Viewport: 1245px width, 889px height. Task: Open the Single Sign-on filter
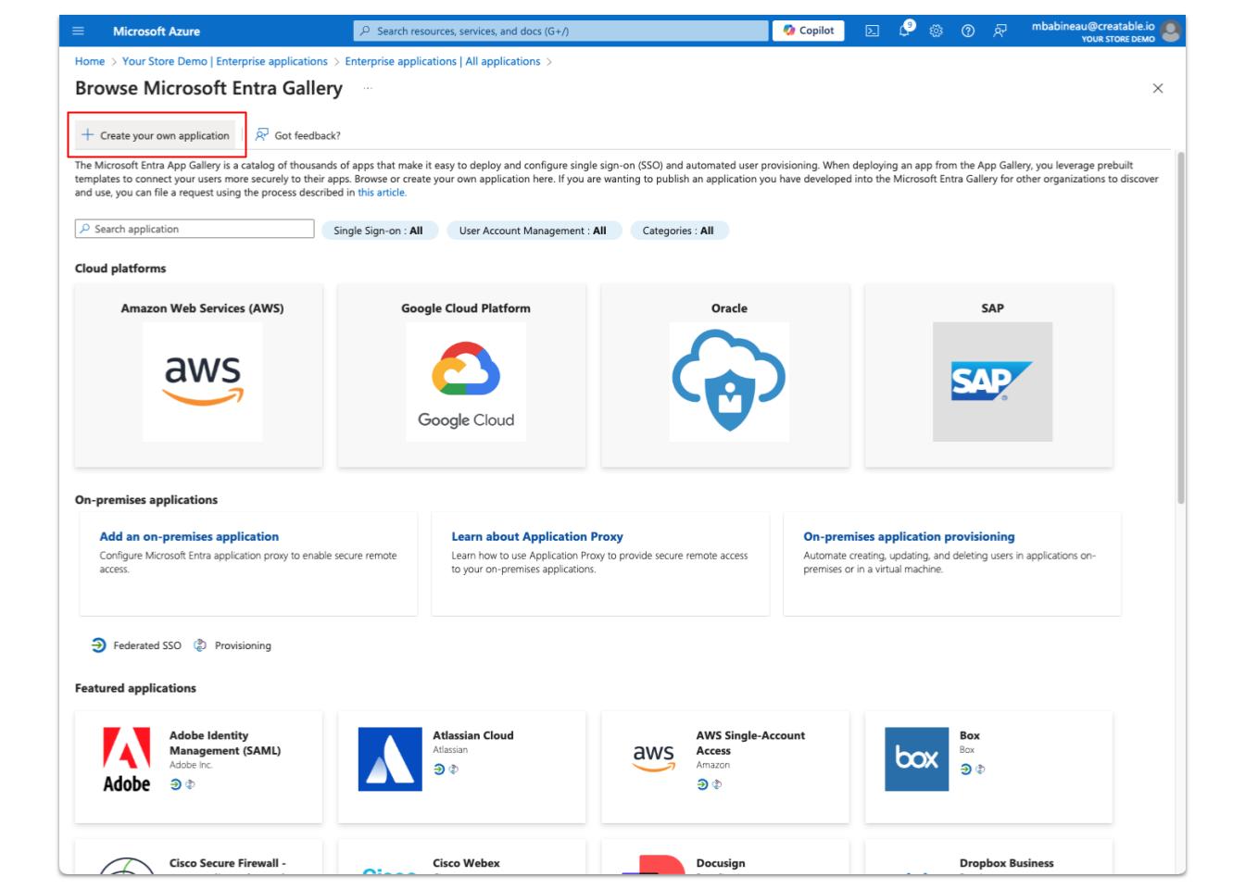pyautogui.click(x=378, y=231)
